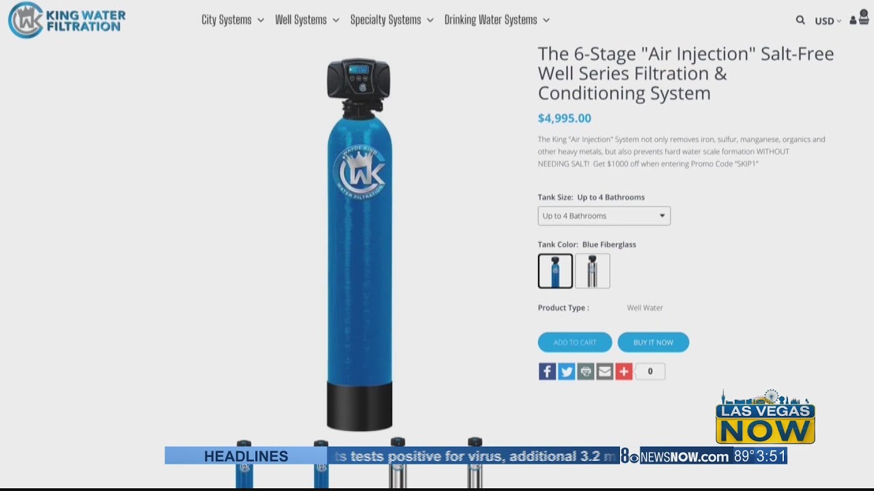Open the Tank Size dropdown
Viewport: 874px width, 491px height.
[x=604, y=215]
